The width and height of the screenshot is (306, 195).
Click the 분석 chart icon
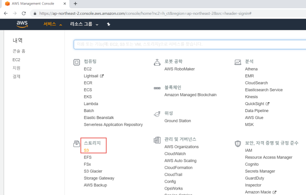[x=238, y=62]
